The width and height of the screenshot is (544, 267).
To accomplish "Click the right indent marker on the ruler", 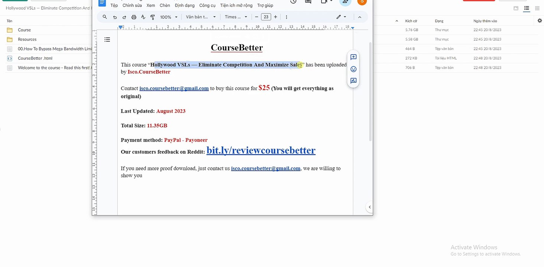I will 352,28.
